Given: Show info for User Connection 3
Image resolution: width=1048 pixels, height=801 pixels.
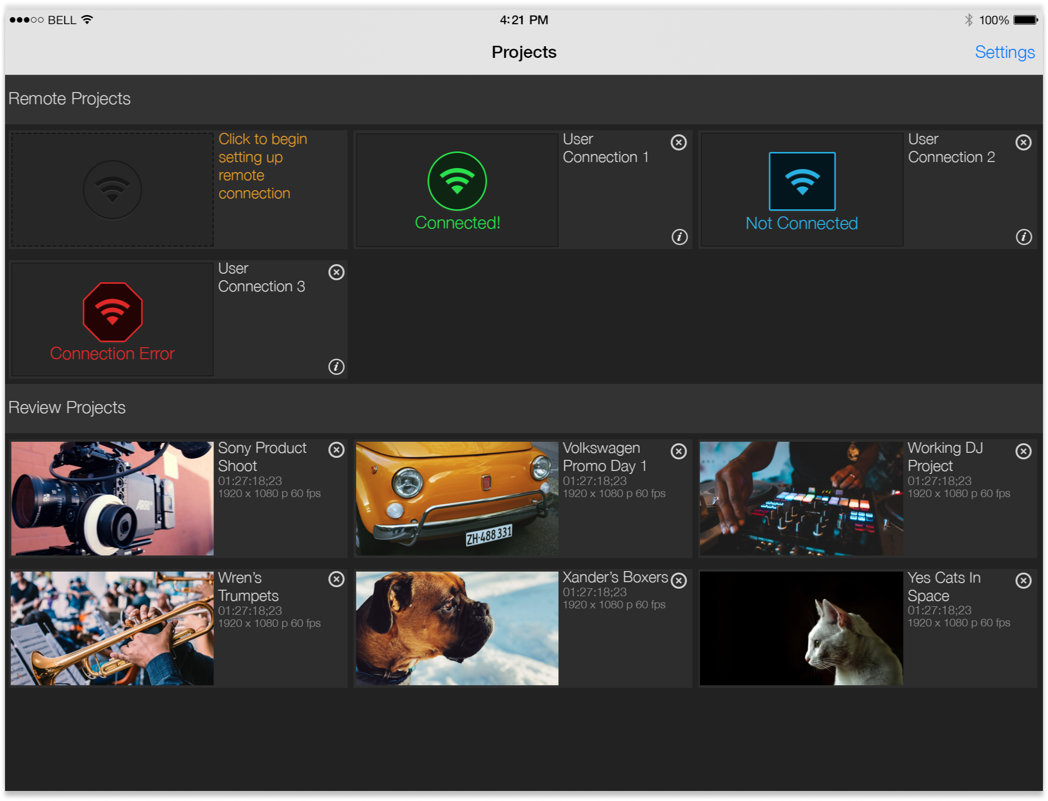Looking at the screenshot, I should point(336,367).
